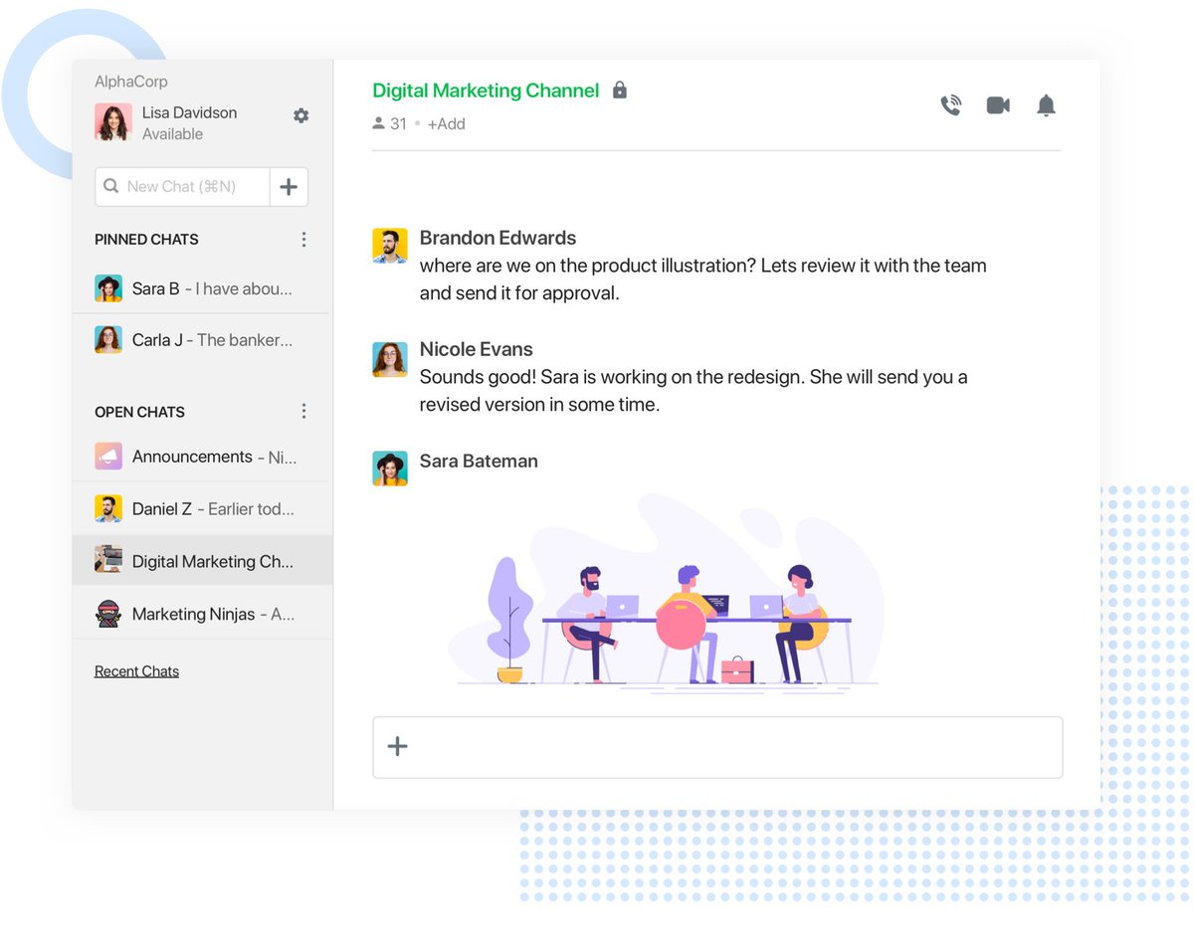Click Nicole's 'Sounds good!' message text

click(694, 391)
